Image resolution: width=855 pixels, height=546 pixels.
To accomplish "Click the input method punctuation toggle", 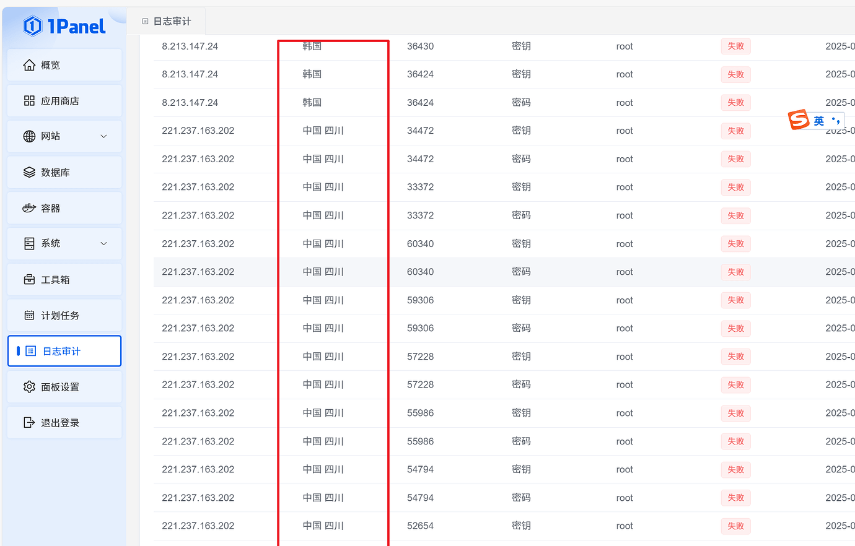I will [836, 121].
